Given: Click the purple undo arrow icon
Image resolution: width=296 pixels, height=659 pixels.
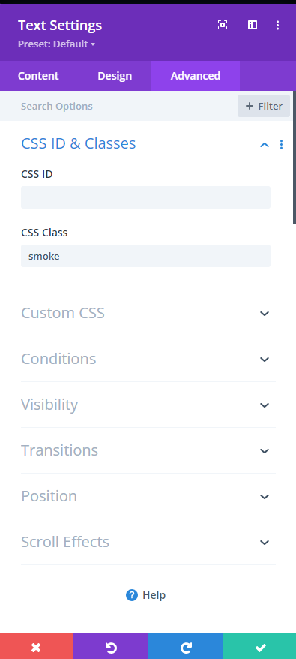Looking at the screenshot, I should click(x=111, y=648).
